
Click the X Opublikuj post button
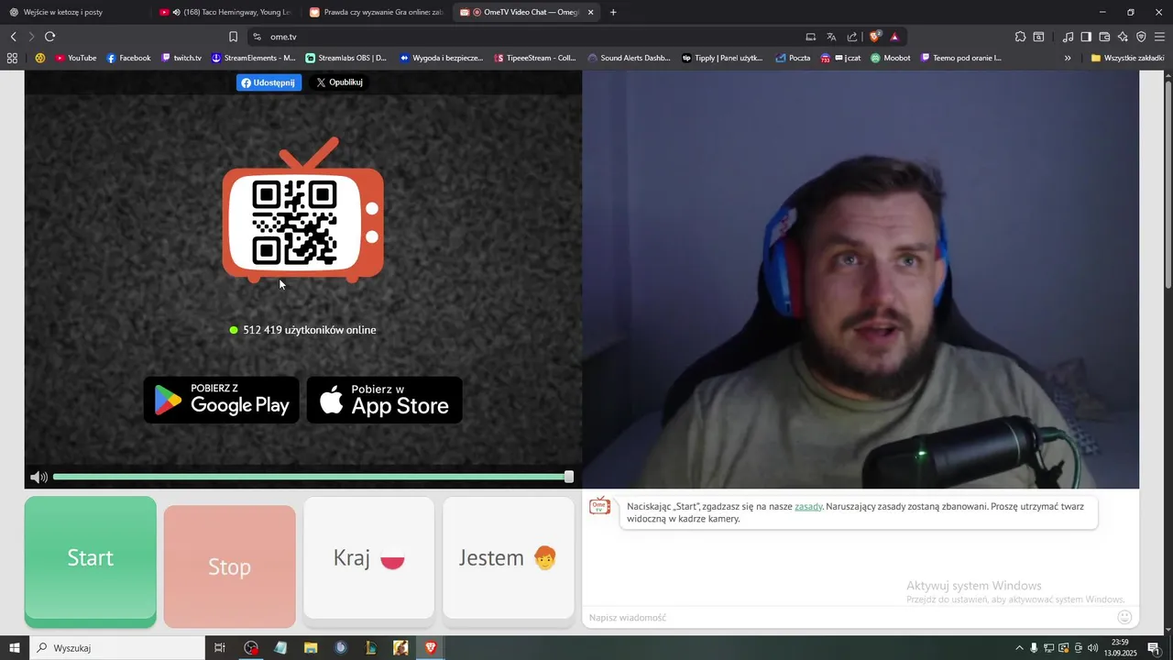pyautogui.click(x=339, y=82)
